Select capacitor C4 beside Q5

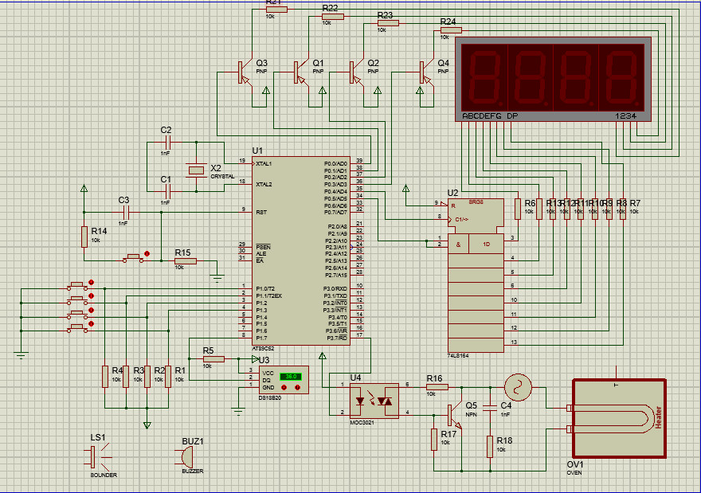(491, 407)
